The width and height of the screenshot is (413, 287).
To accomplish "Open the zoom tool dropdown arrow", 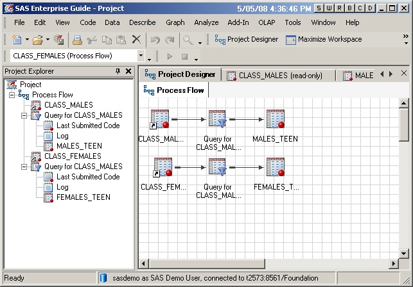I will [x=200, y=42].
